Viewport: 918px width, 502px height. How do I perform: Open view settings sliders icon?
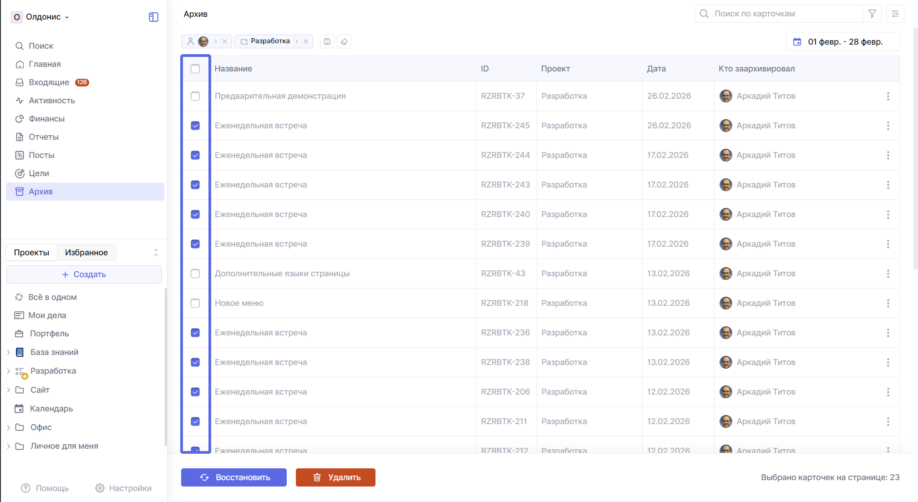pos(895,14)
